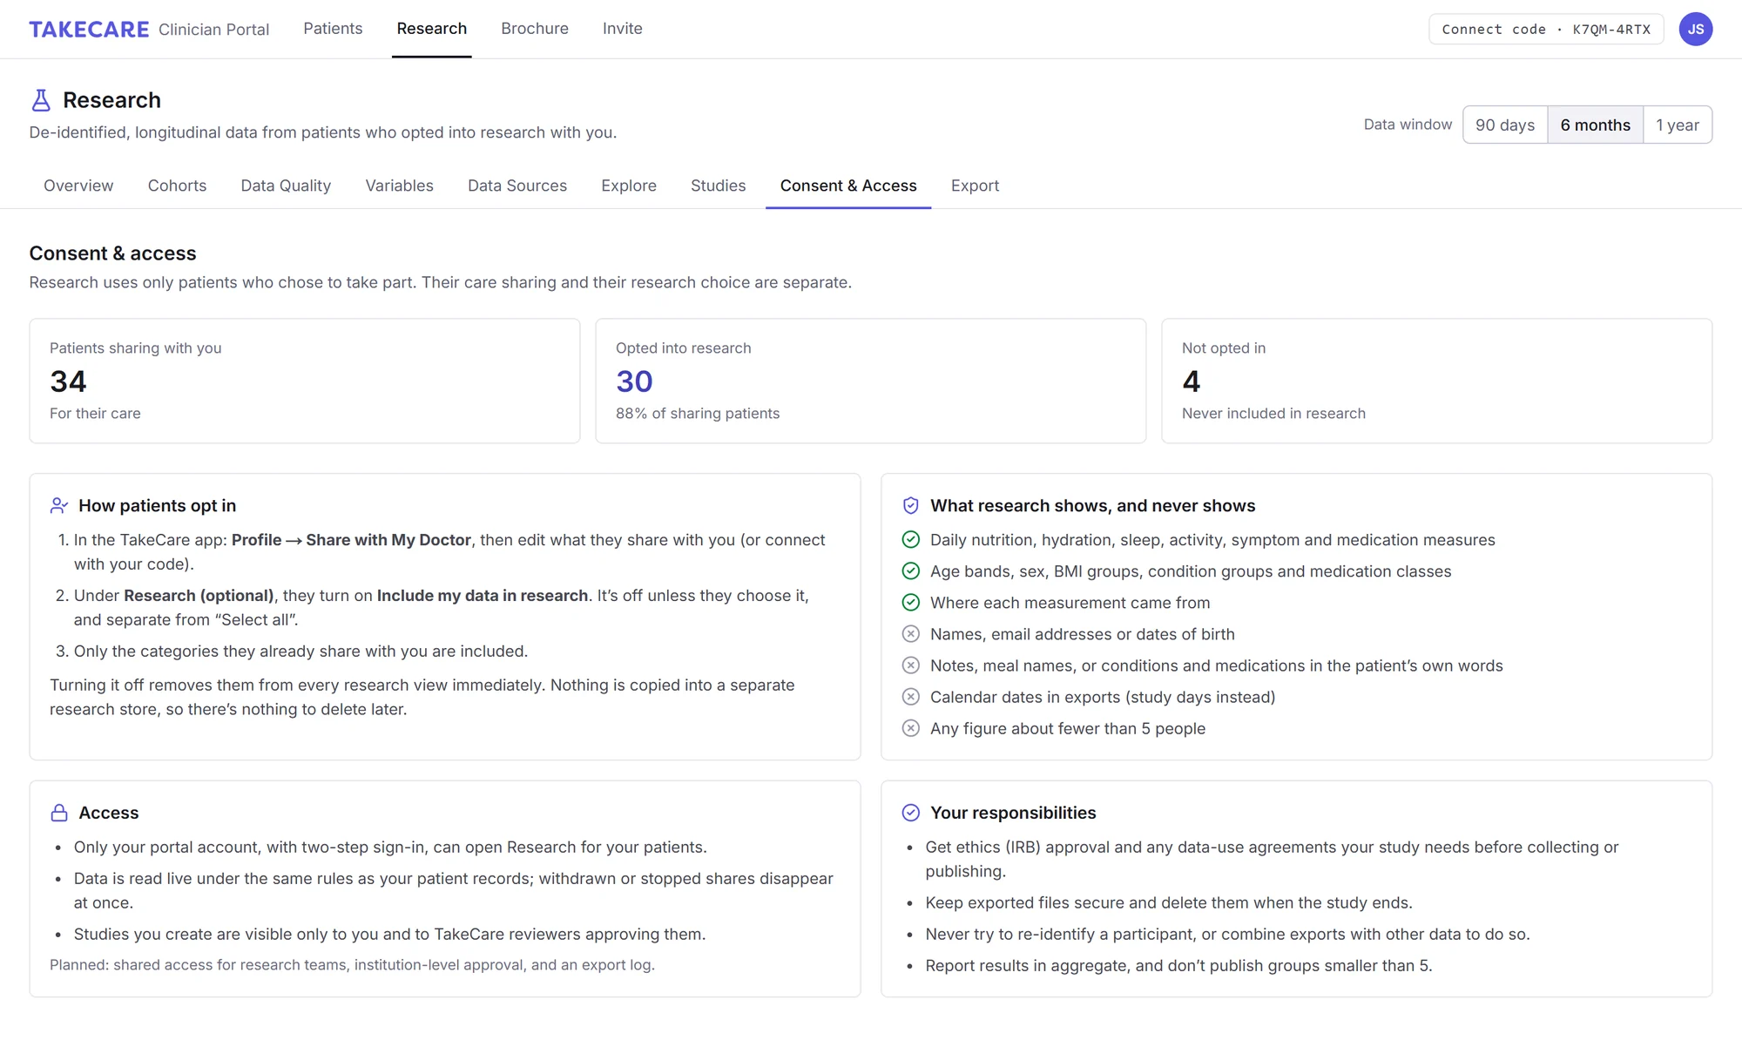
Task: Click the green check beside Daily nutrition measures
Action: click(910, 540)
